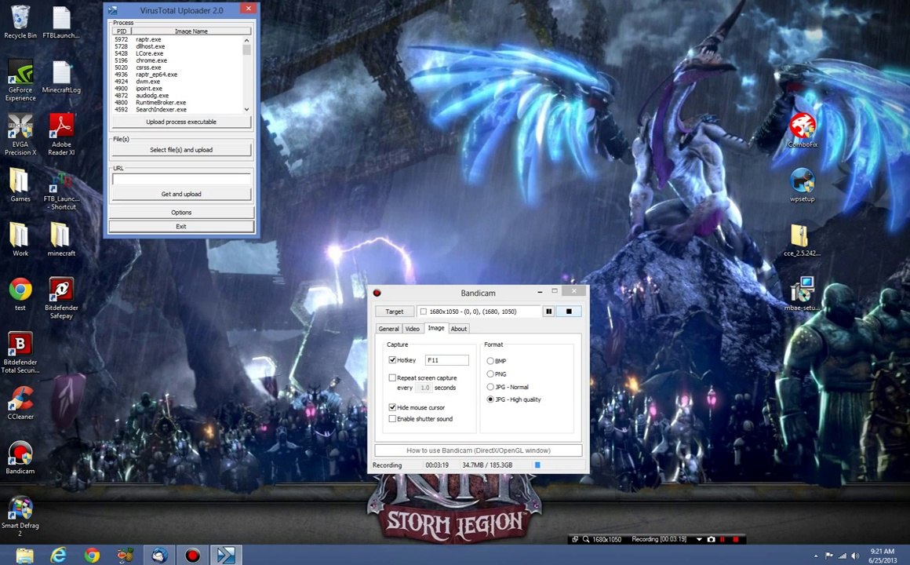910x565 pixels.
Task: Open Internet Explorer from the taskbar
Action: pos(58,556)
